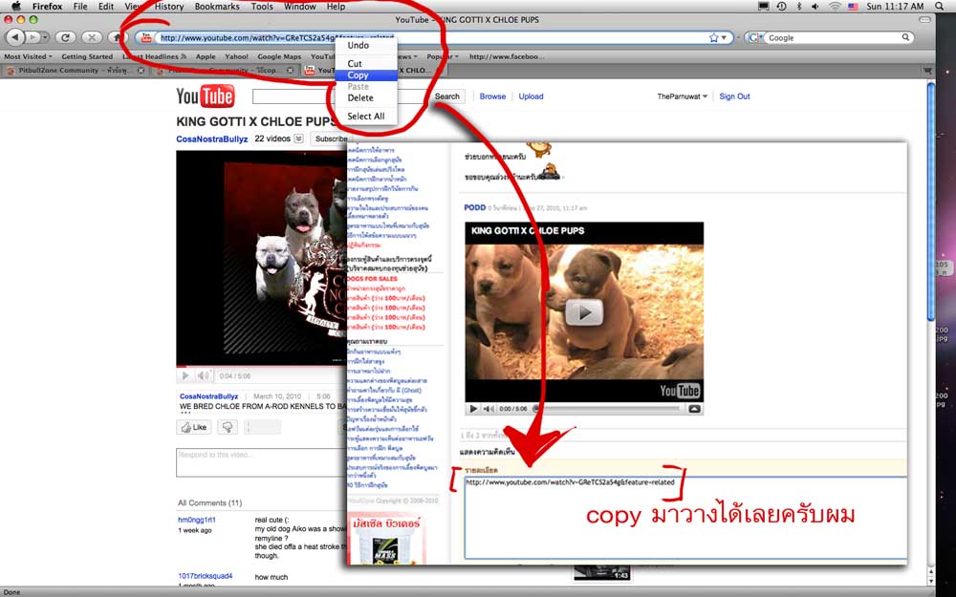Screen dimensions: 956x597
Task: Click the Firefox Forward arrow button
Action: click(x=33, y=38)
